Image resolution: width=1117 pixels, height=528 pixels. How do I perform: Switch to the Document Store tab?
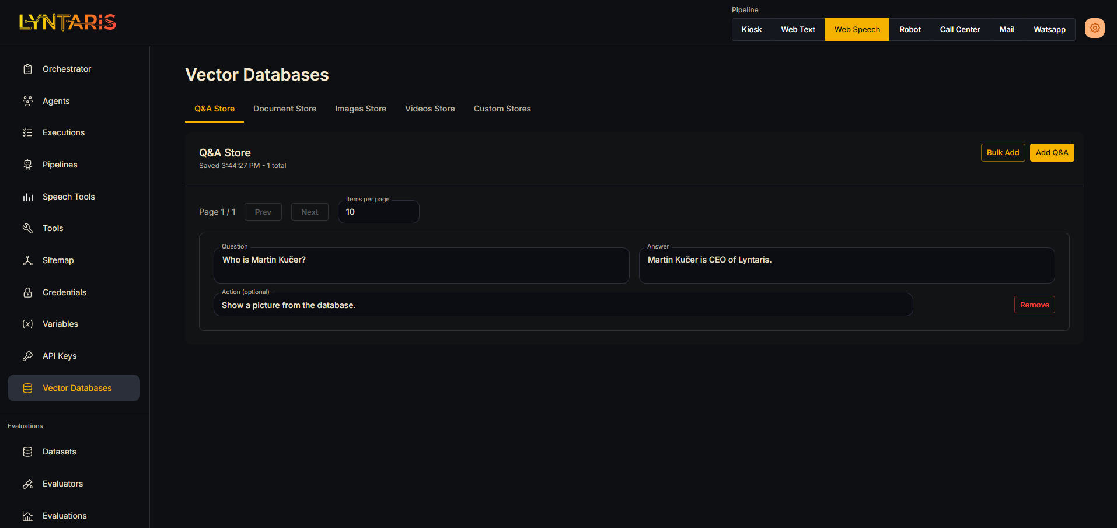[x=284, y=109]
